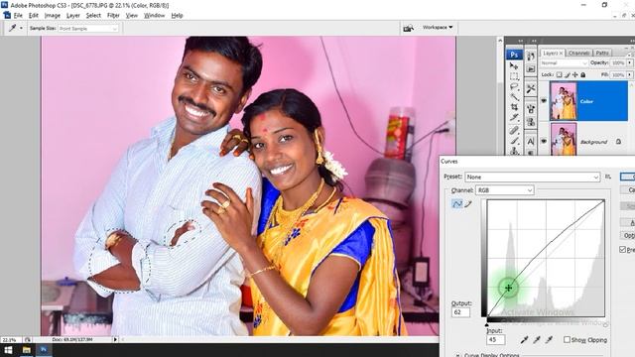The image size is (635, 357).
Task: Switch to the Channels tab
Action: (x=579, y=53)
